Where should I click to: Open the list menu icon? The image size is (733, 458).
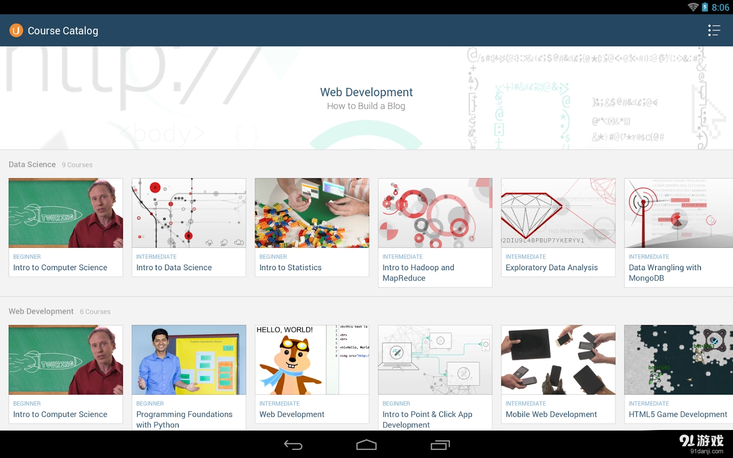[714, 31]
